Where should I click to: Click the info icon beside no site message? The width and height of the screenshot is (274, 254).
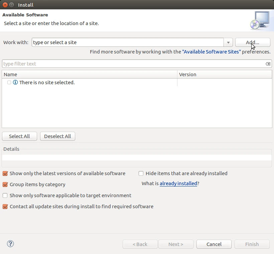(x=15, y=82)
